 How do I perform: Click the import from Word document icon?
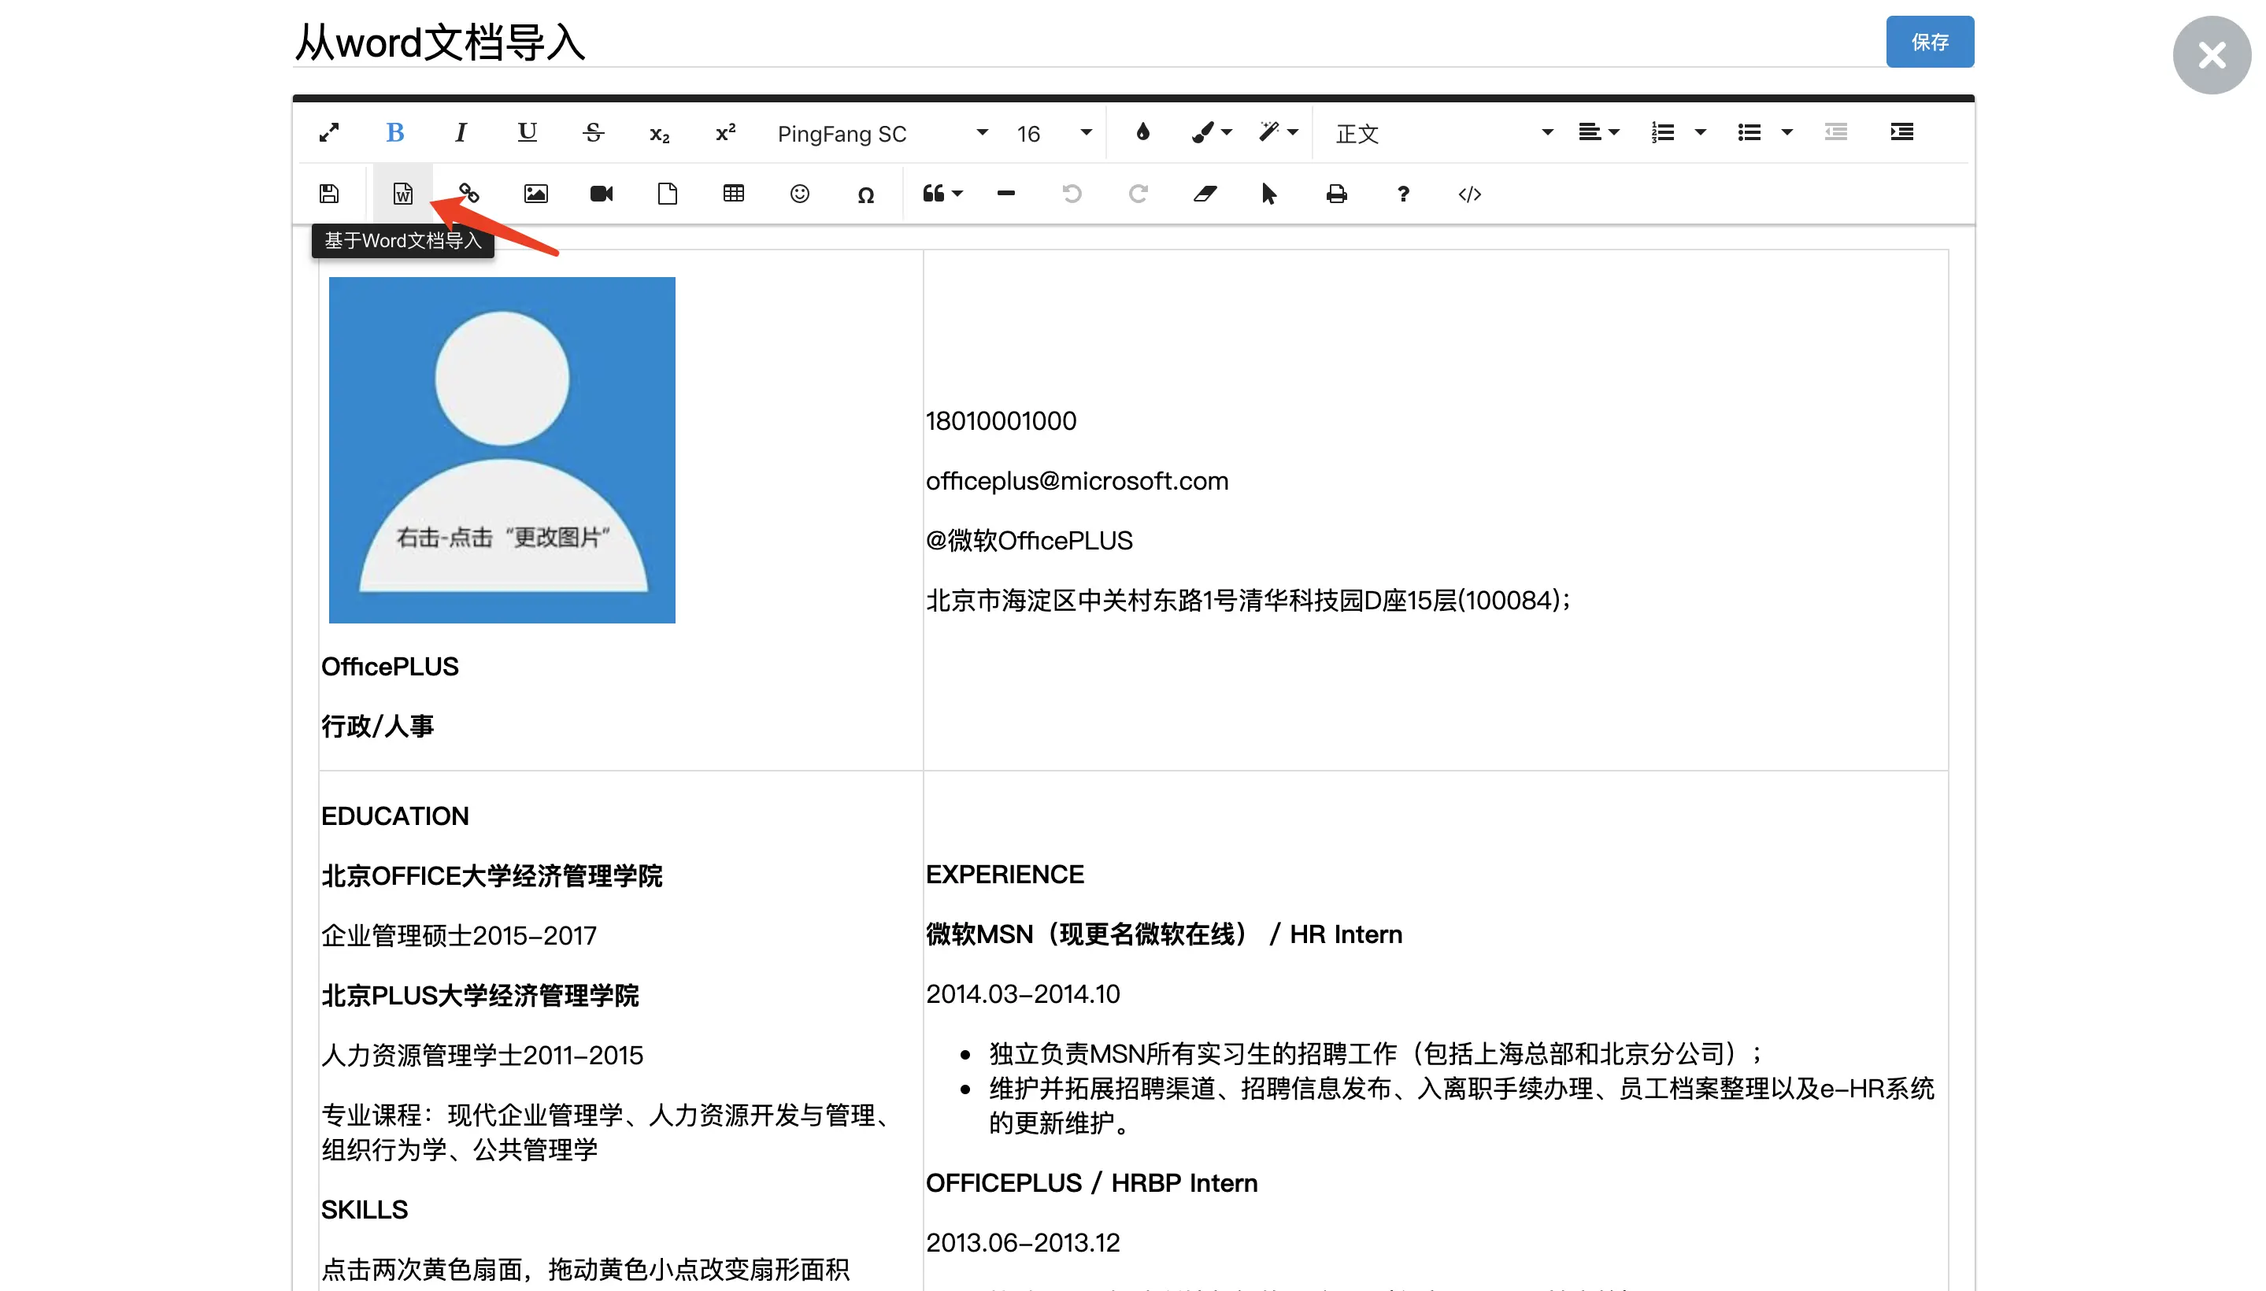pyautogui.click(x=402, y=194)
